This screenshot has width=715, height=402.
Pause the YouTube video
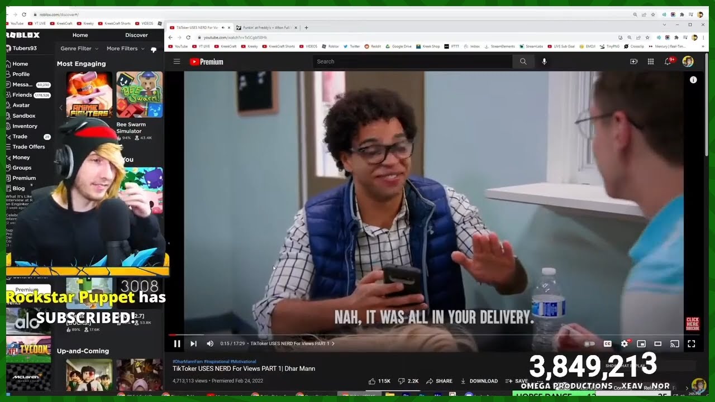coord(177,344)
